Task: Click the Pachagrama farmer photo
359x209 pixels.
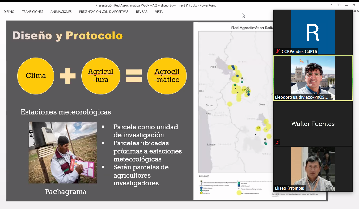Action: click(x=63, y=153)
